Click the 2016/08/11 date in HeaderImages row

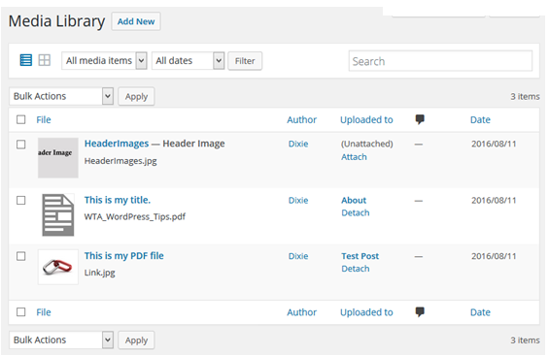point(494,144)
